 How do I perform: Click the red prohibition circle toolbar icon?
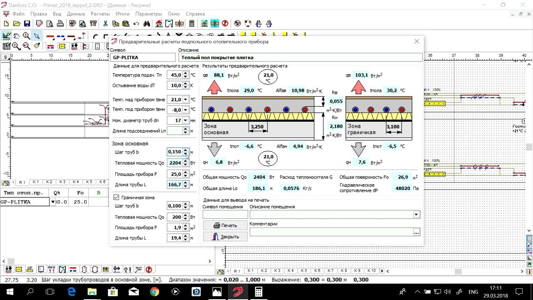225,24
